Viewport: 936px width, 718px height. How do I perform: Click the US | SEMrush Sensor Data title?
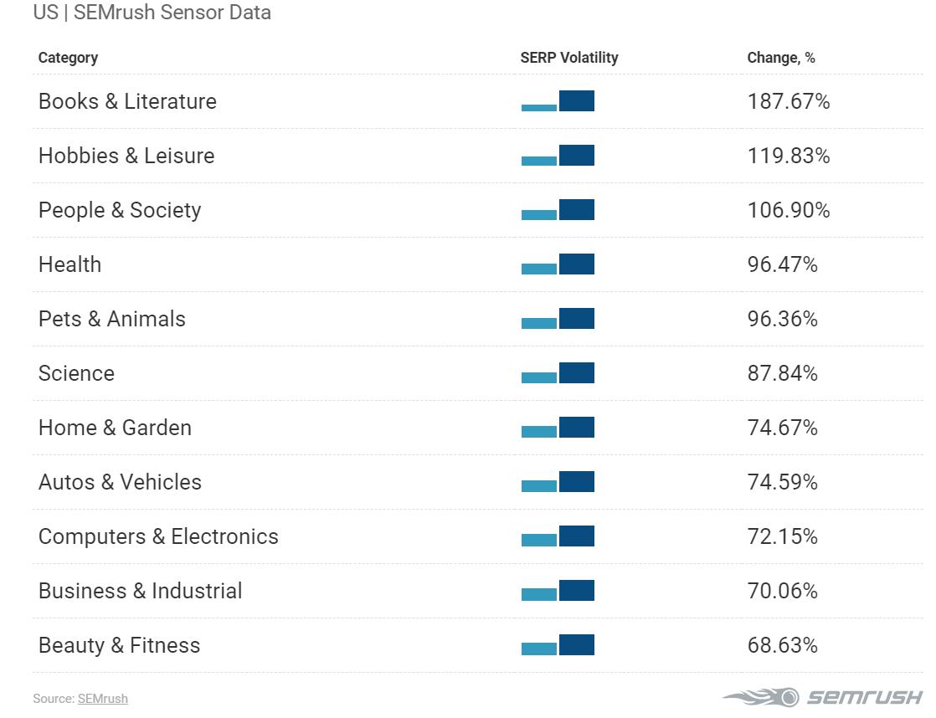tap(152, 13)
